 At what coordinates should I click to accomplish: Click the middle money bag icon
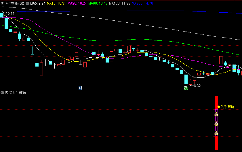coord(216,124)
